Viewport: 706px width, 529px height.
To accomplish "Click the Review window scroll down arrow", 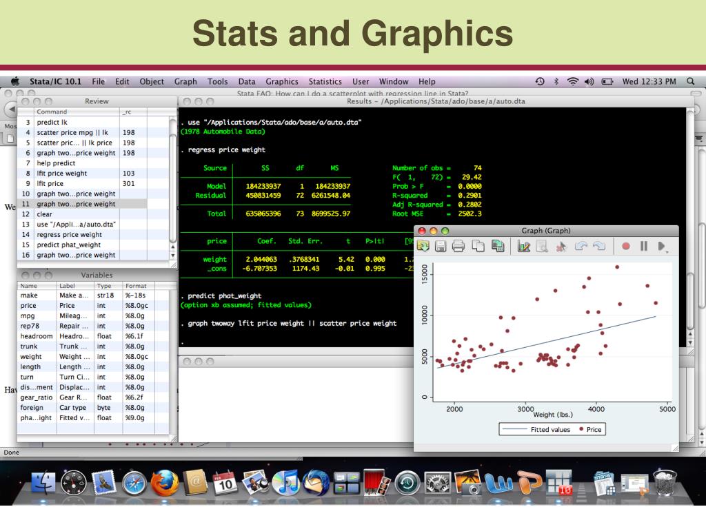I will click(x=173, y=256).
